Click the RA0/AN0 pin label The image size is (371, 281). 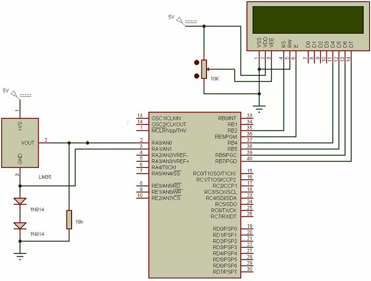click(162, 143)
